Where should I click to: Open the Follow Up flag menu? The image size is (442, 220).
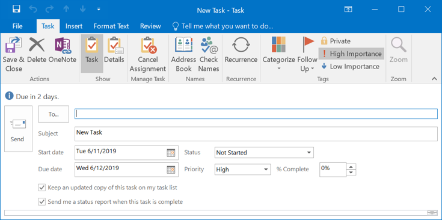pyautogui.click(x=307, y=55)
